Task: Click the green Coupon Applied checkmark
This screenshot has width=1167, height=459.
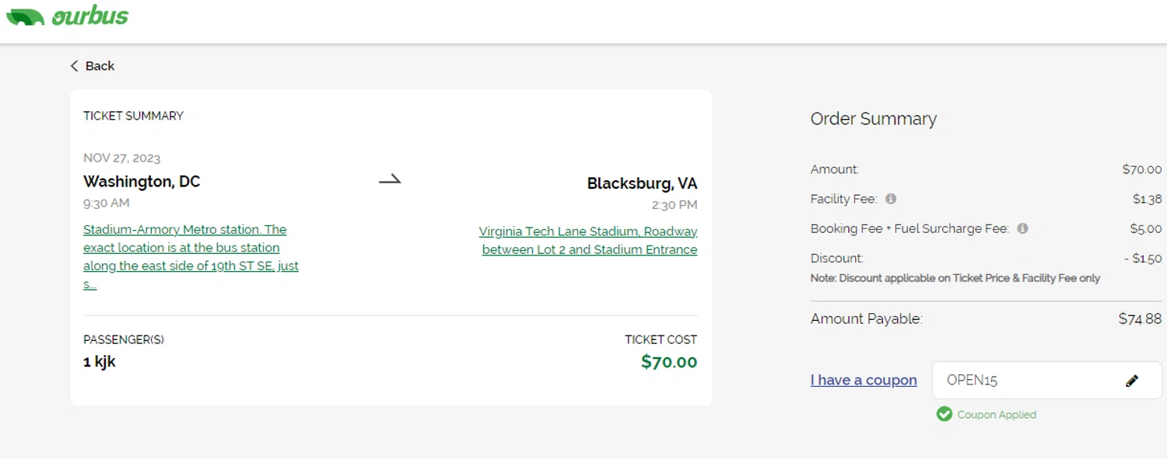Action: click(944, 415)
